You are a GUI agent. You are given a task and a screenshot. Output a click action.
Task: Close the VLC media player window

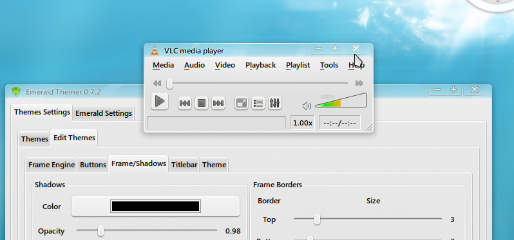(356, 48)
